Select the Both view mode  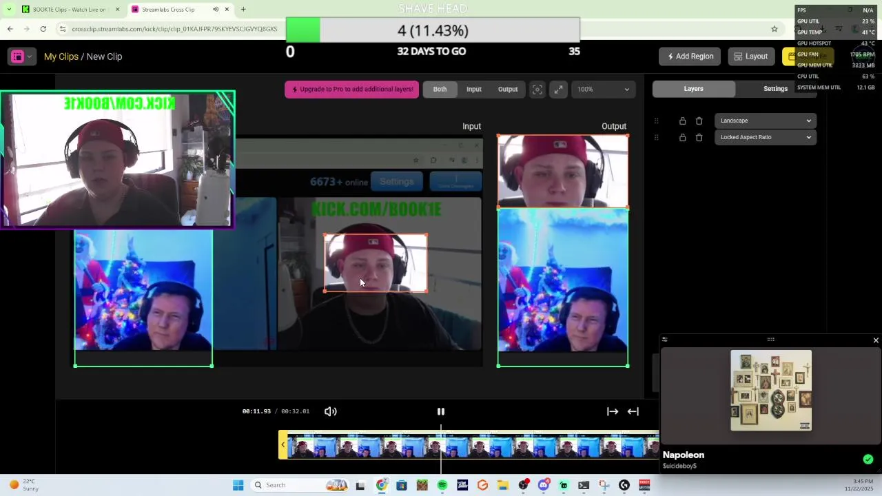440,89
